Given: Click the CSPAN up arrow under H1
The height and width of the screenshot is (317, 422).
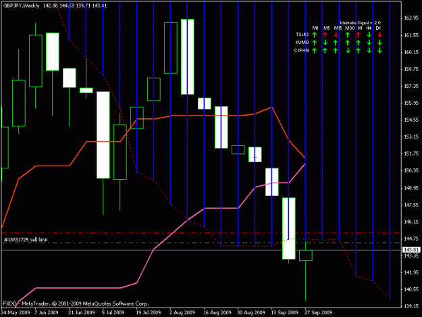Looking at the screenshot, I should click(359, 51).
